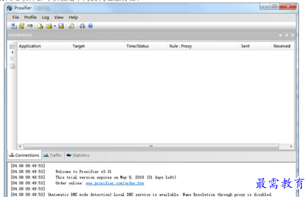Click the printer toolbar icon
Image resolution: width=308 pixels, height=197 pixels.
(82, 26)
